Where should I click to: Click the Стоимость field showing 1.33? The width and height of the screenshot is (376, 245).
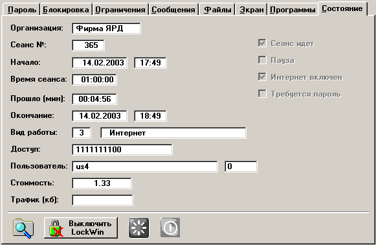pos(102,183)
